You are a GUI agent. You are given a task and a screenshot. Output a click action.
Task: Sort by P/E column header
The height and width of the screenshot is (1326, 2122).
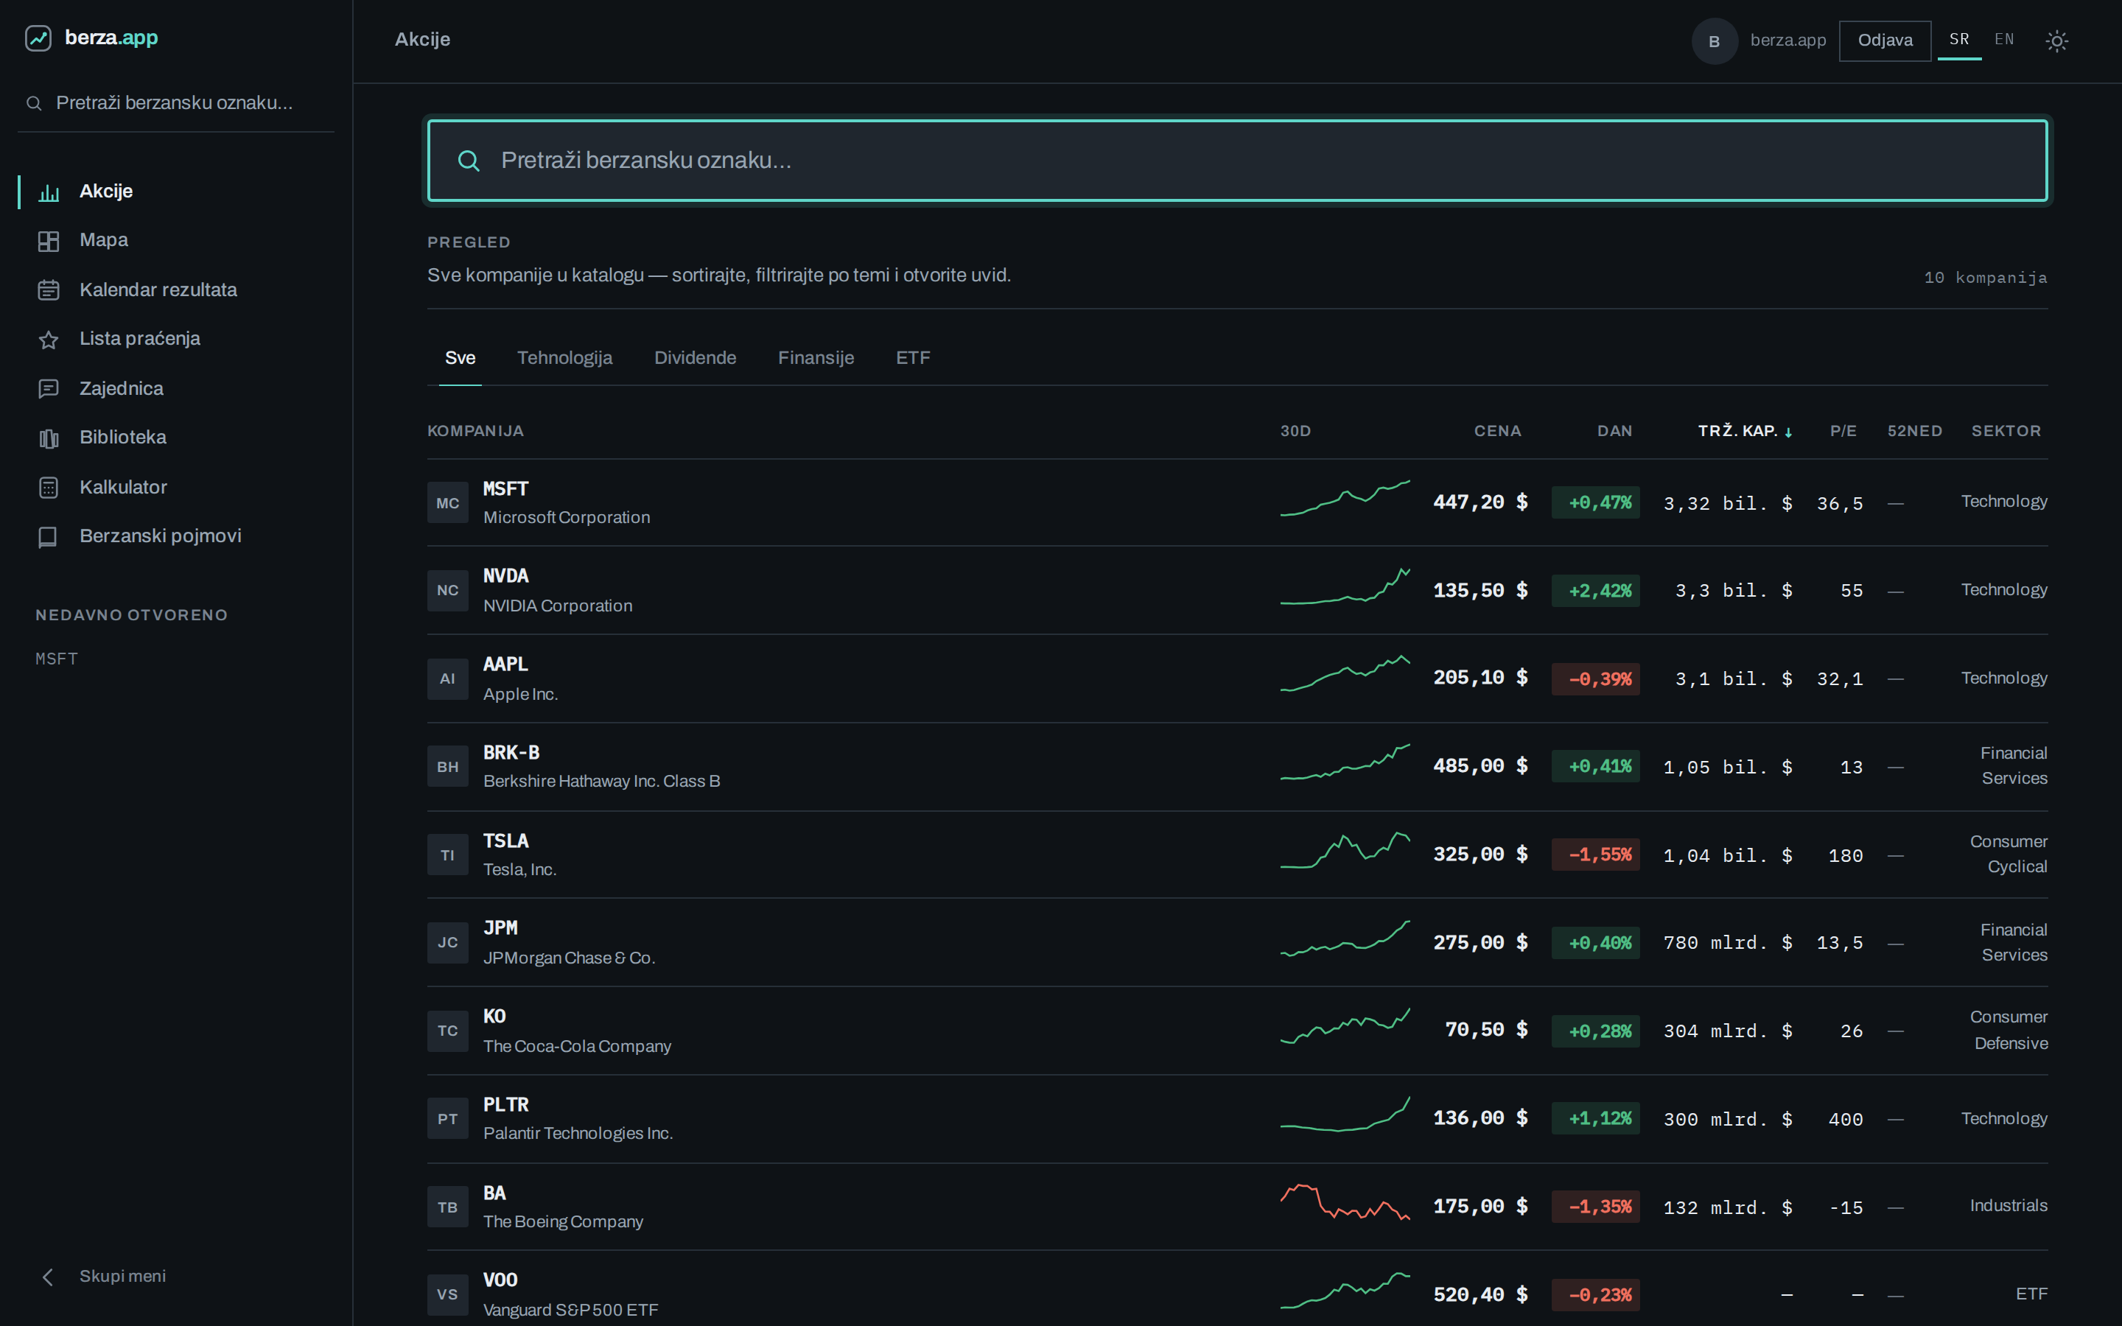click(1843, 432)
